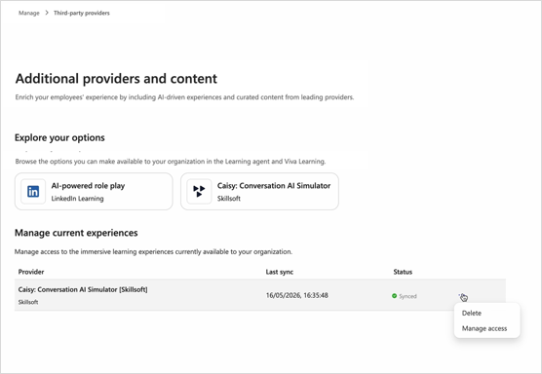Click the Provider column header
542x374 pixels.
coord(31,272)
